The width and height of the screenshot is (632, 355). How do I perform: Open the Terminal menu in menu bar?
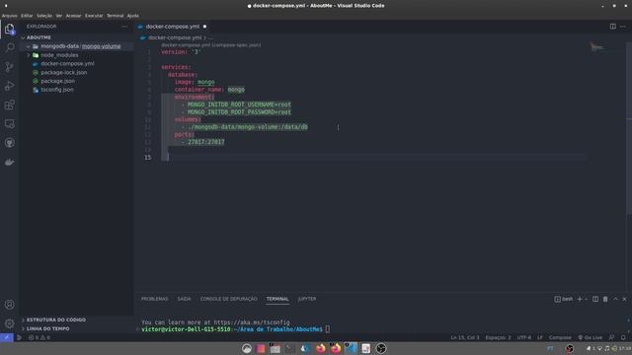coord(115,16)
